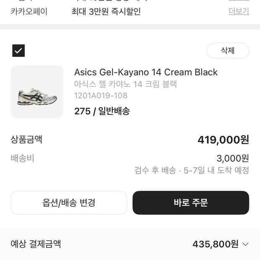
Task: Select the 최대 3만원 즉시할인 text
Action: tap(106, 11)
